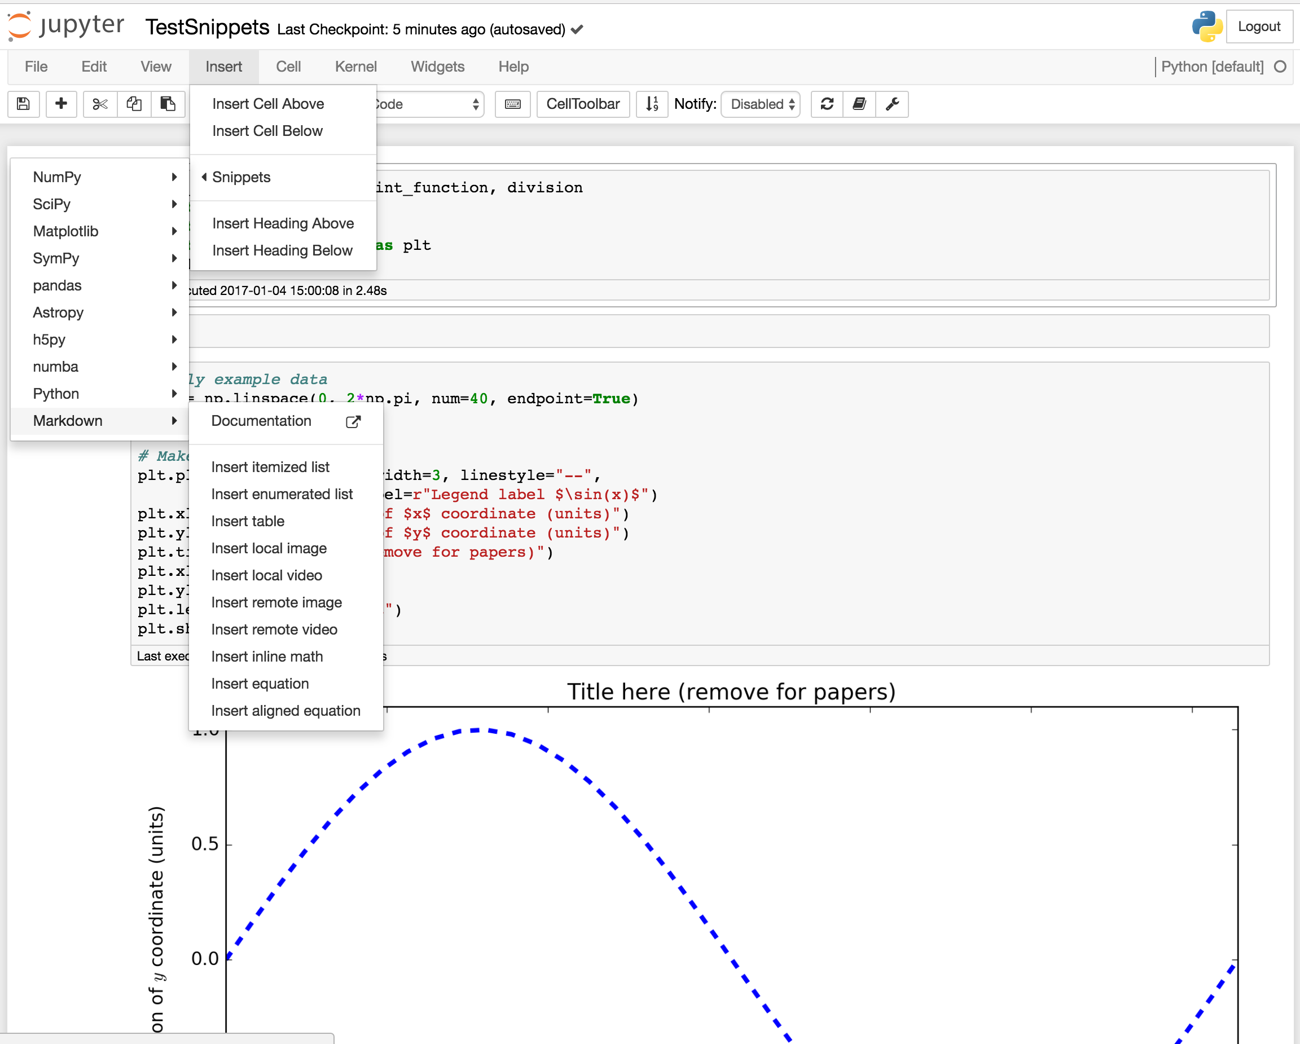Click the external link icon next to Documentation
1300x1044 pixels.
(x=353, y=421)
